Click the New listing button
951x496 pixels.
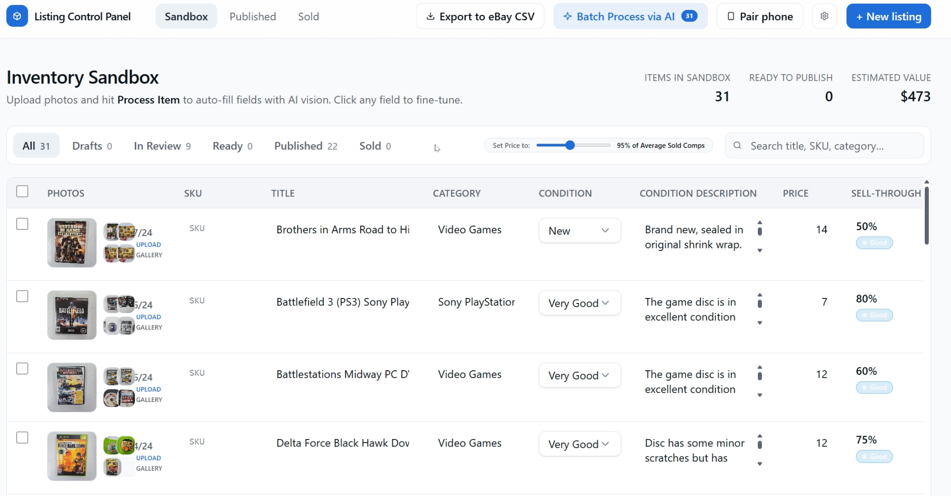pyautogui.click(x=888, y=16)
